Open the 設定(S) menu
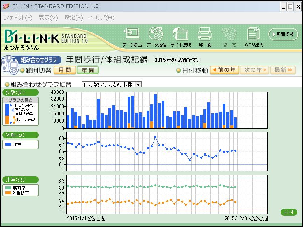 coord(74,18)
